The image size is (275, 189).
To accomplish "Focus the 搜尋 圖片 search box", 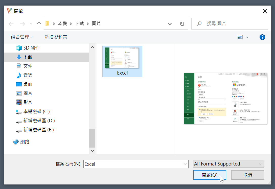I will (230, 24).
